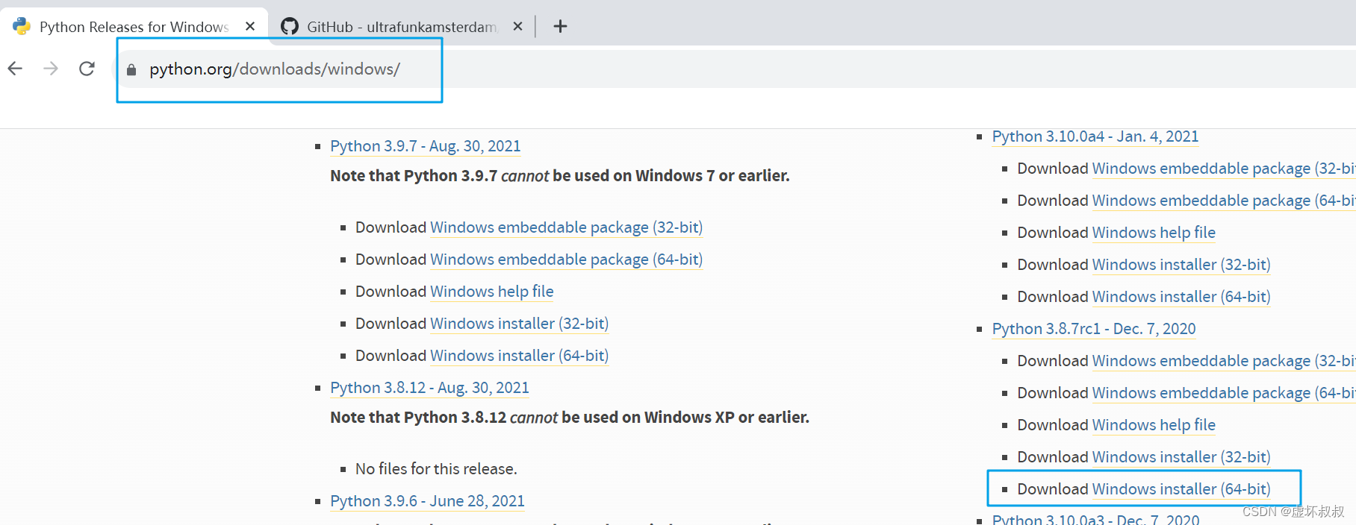
Task: Switch to Python Releases for Windows tab
Action: tap(134, 27)
